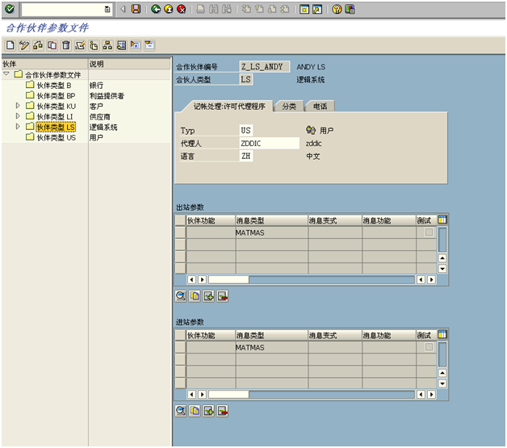The width and height of the screenshot is (507, 448).
Task: Click the outbound MATMAS message type cell
Action: tap(271, 232)
